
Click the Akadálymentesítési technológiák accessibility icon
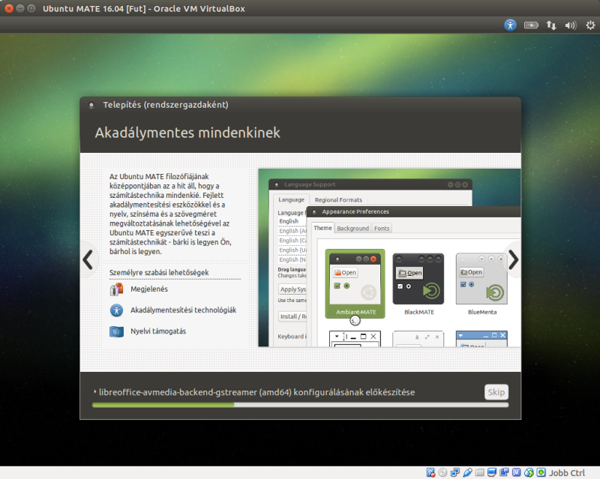coord(116,310)
